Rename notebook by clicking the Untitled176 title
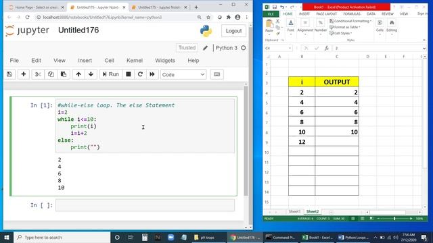The image size is (433, 243). [x=78, y=30]
